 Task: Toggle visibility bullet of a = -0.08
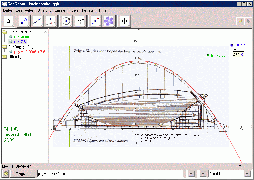pos(11,37)
